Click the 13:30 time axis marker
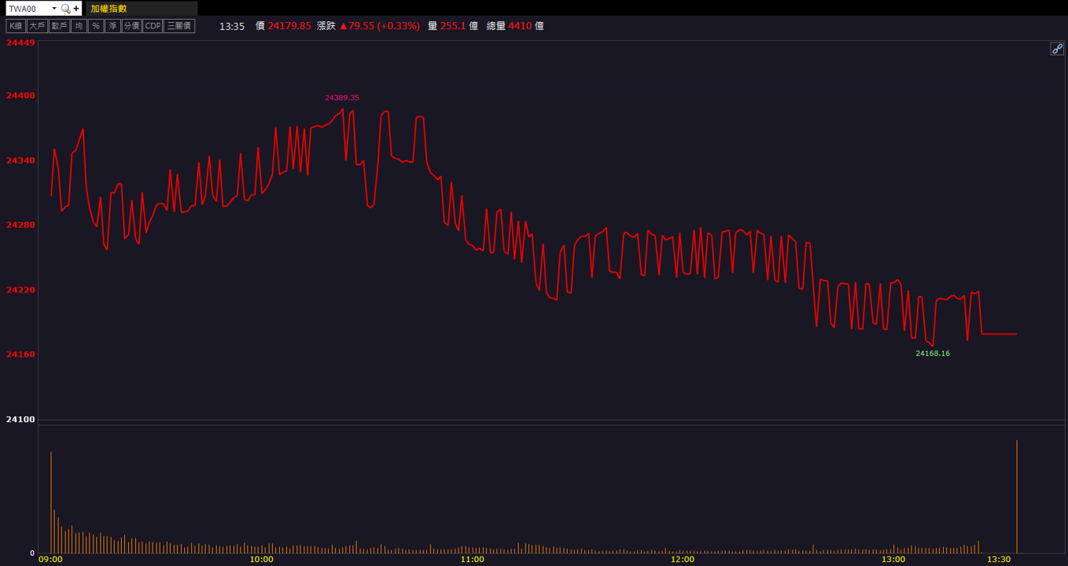Image resolution: width=1068 pixels, height=566 pixels. pos(999,560)
